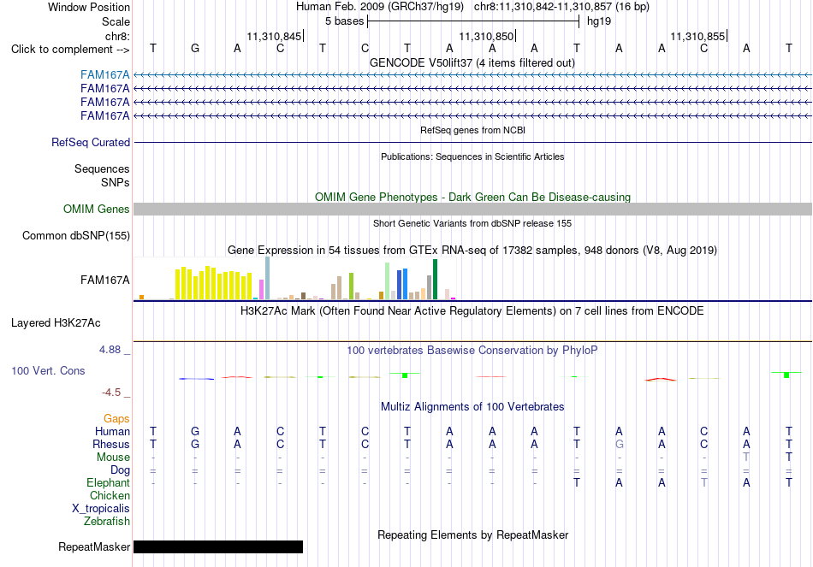
Task: Click the tall dark green GTEx expression bar
Action: point(435,280)
